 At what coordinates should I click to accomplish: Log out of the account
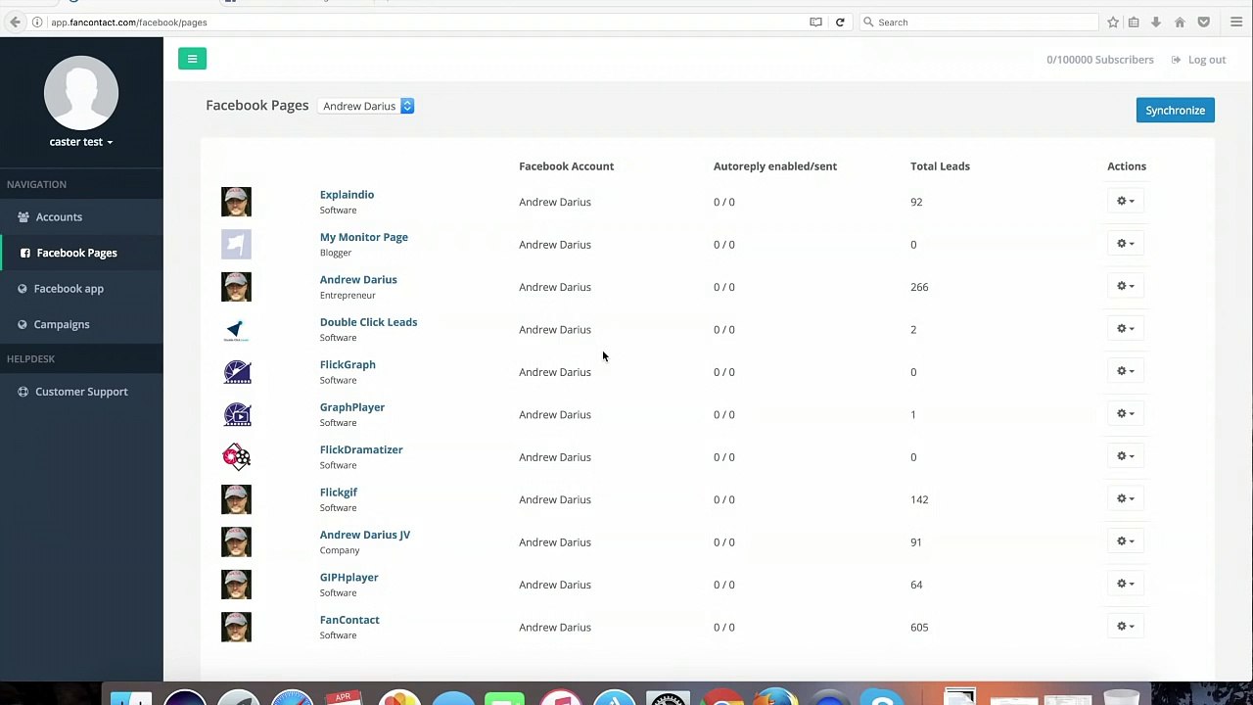tap(1198, 60)
